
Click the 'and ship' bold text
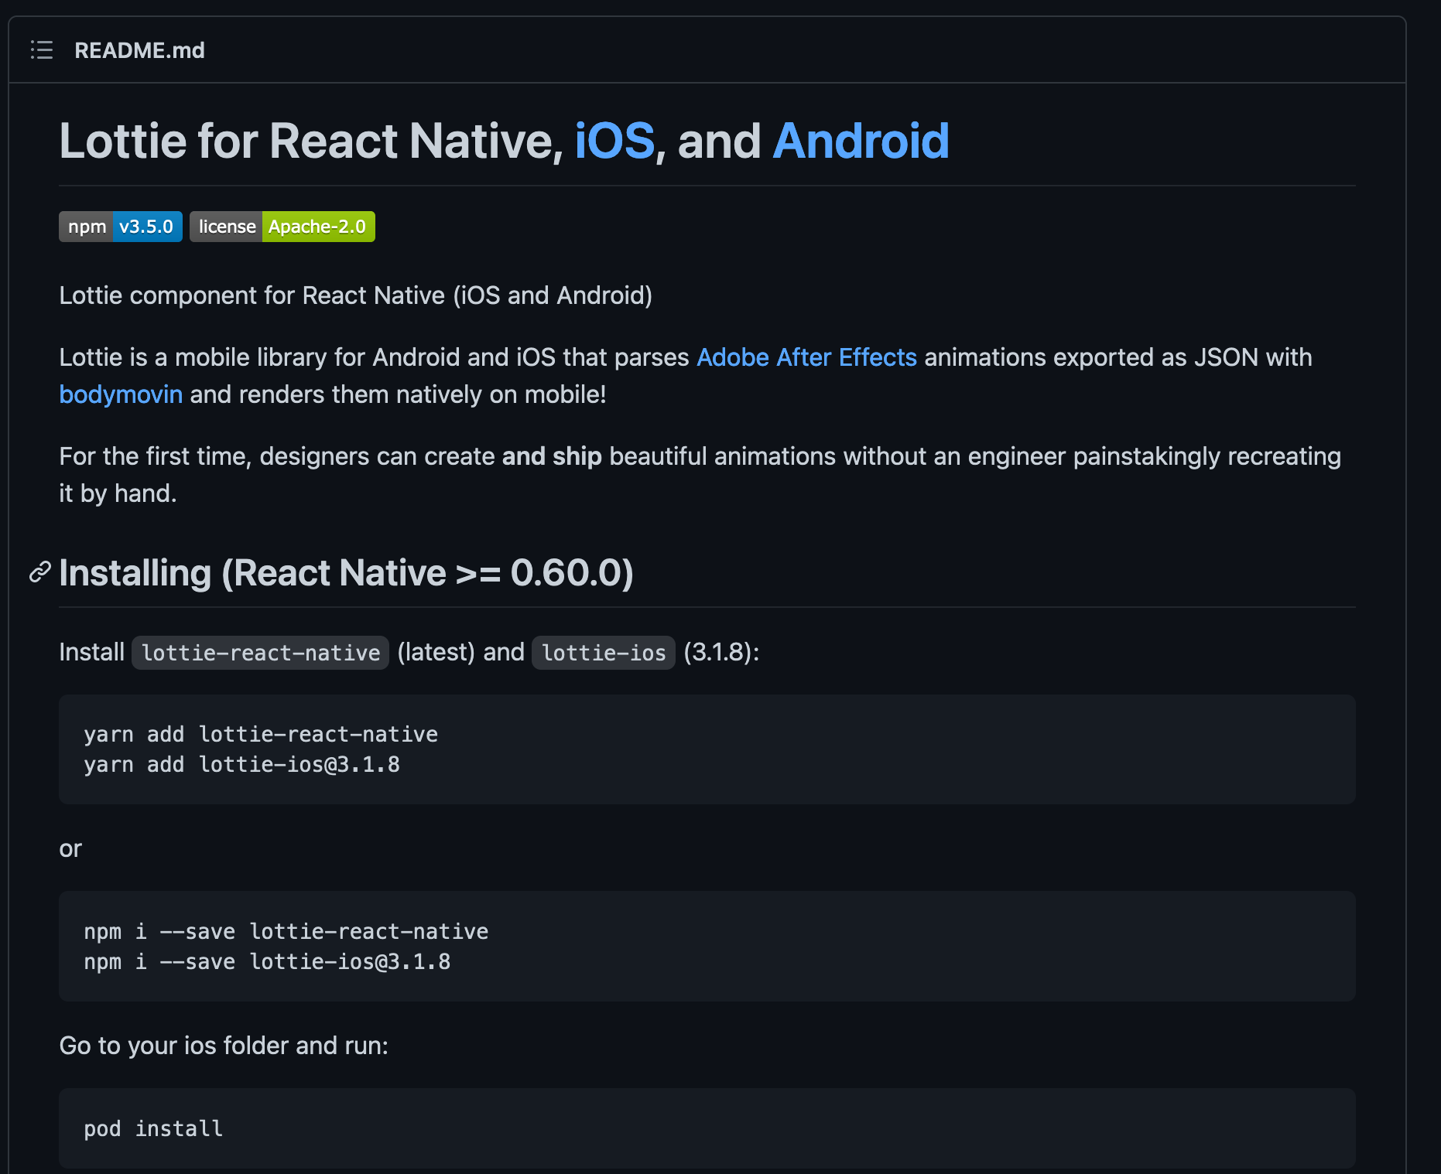[552, 456]
